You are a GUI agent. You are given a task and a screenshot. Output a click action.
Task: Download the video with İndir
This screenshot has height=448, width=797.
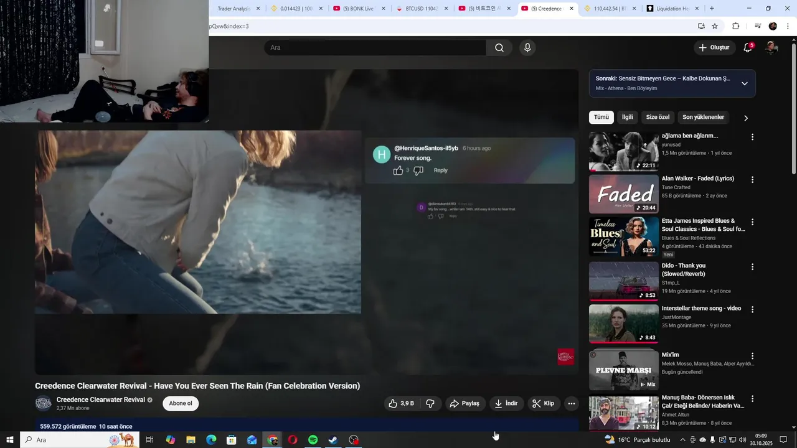(506, 404)
